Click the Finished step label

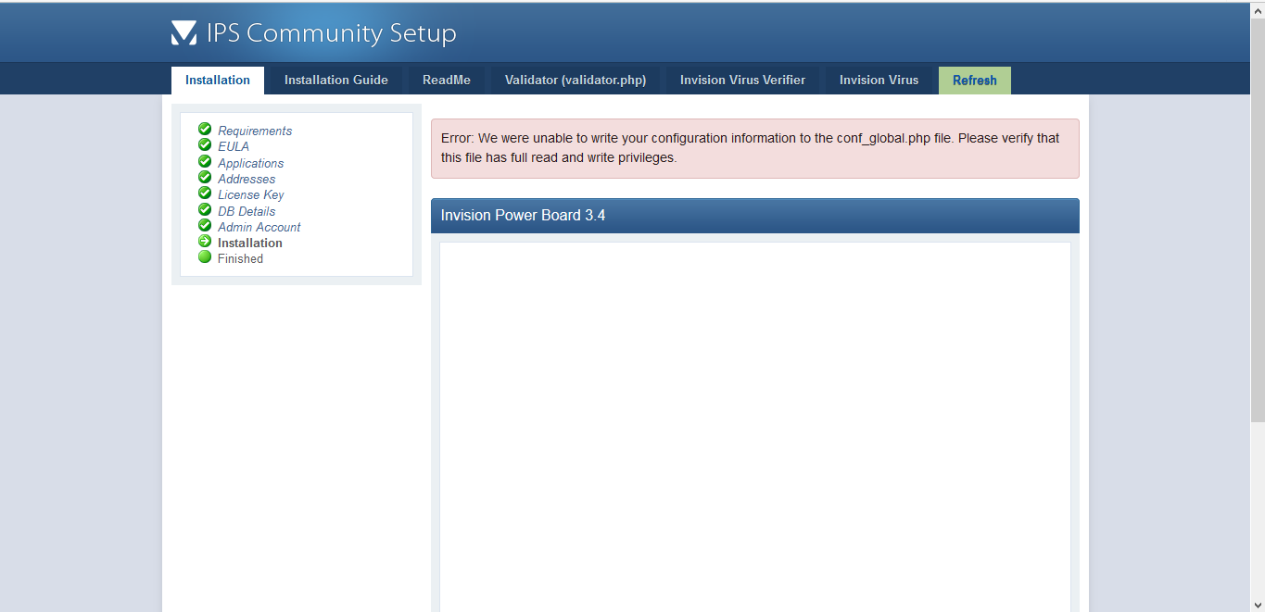240,258
